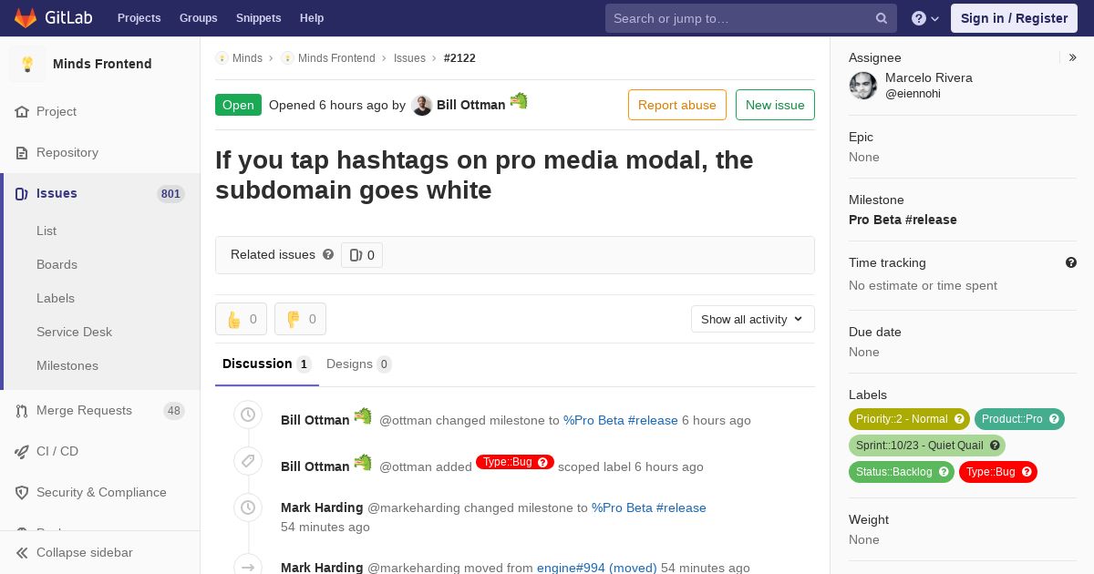The height and width of the screenshot is (574, 1094).
Task: Click help icon on Status::Backlog label
Action: click(x=944, y=472)
